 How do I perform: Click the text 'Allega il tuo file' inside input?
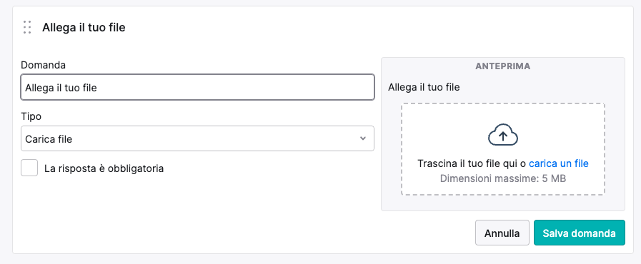tap(61, 87)
